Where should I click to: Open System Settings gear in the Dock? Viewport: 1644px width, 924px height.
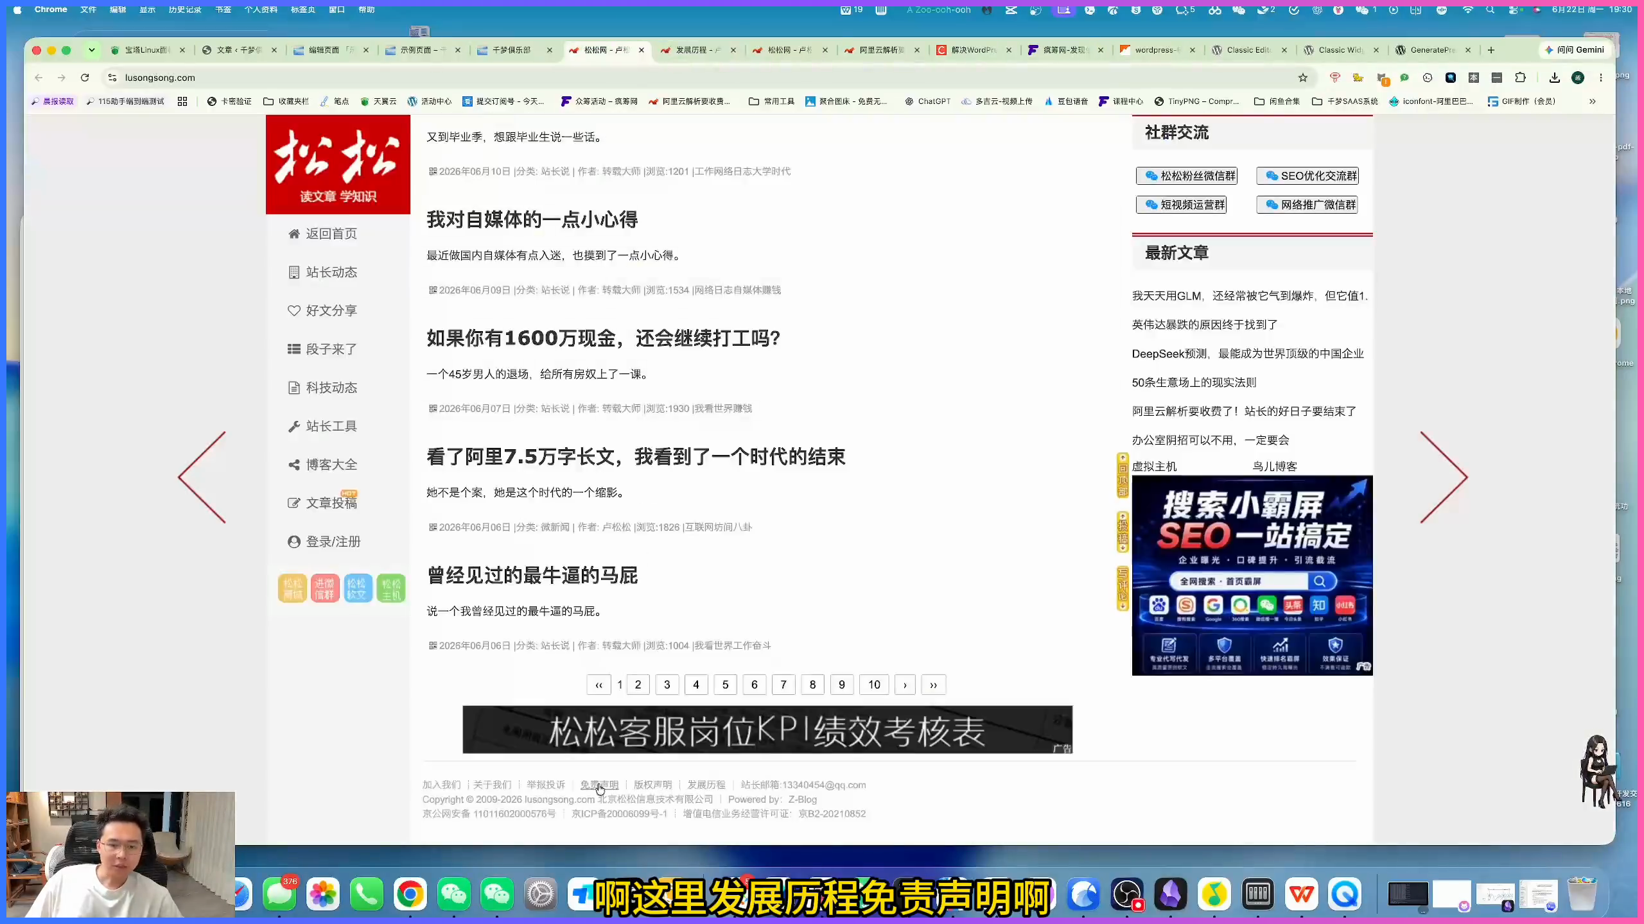(540, 894)
